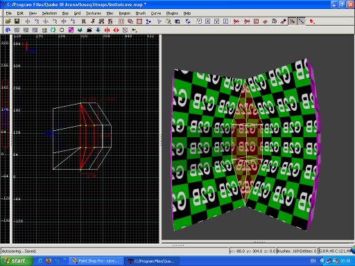The width and height of the screenshot is (355, 266).
Task: Toggle the pressed patch point welding button
Action: [x=293, y=21]
